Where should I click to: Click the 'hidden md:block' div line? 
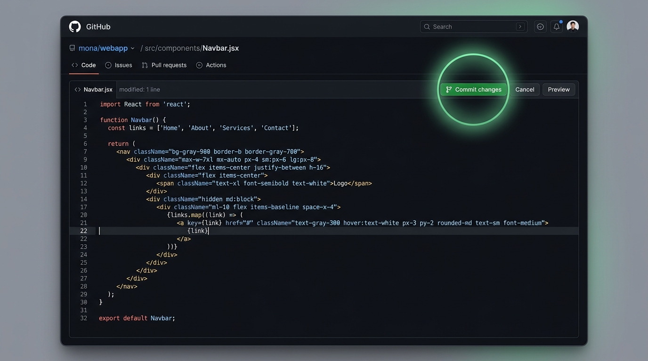(x=203, y=199)
